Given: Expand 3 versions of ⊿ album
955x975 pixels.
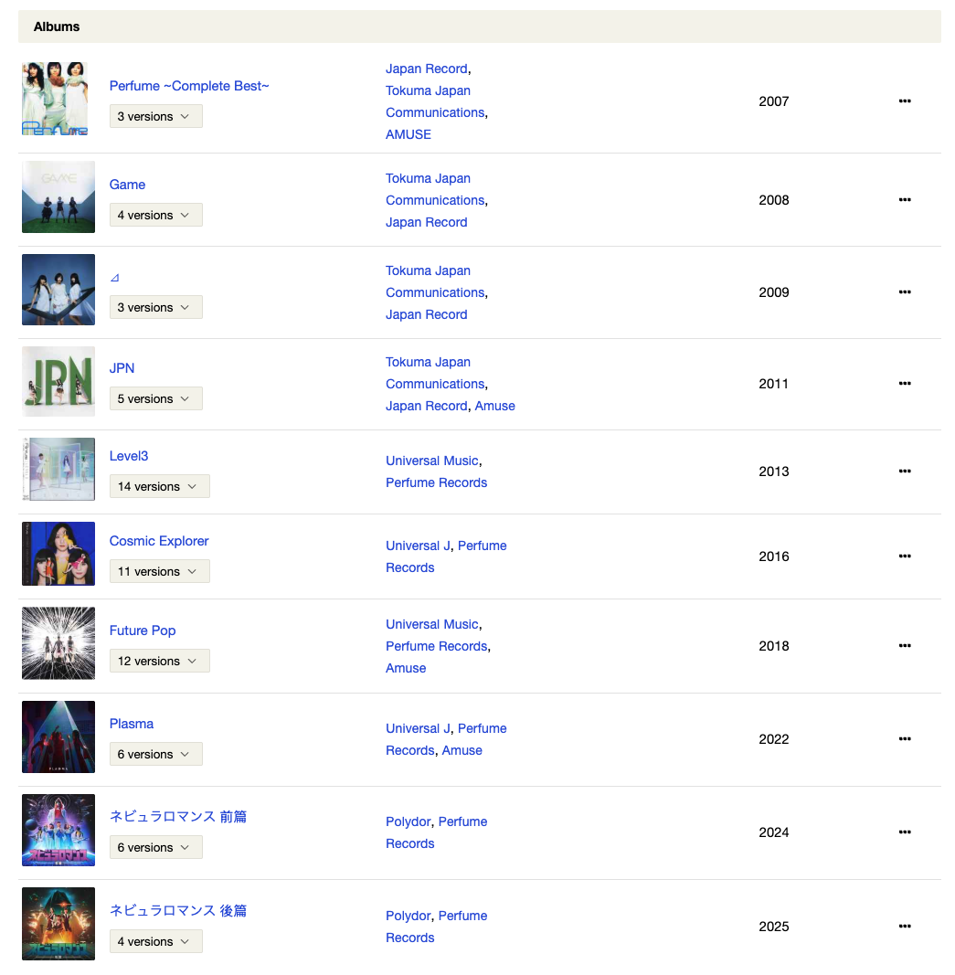Looking at the screenshot, I should 156,307.
